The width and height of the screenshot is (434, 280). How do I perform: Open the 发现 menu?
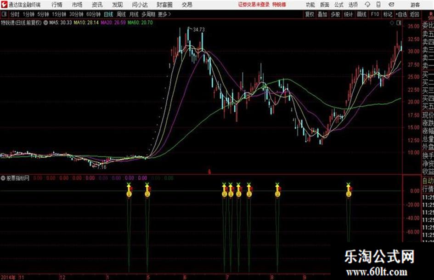pyautogui.click(x=118, y=5)
